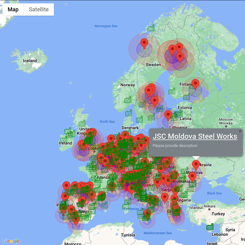Select leftmost red marker of northern Sweden trio
Screen dimensions: 245x245
point(172,50)
